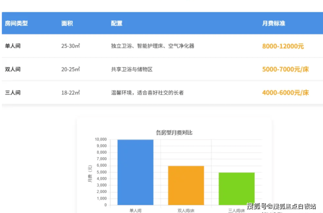Click the blue 单人间 bar in chart
Viewport: 323px width, 213px height.
[135, 172]
